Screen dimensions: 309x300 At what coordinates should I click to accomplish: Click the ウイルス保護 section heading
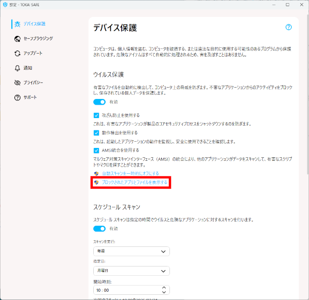coord(108,75)
